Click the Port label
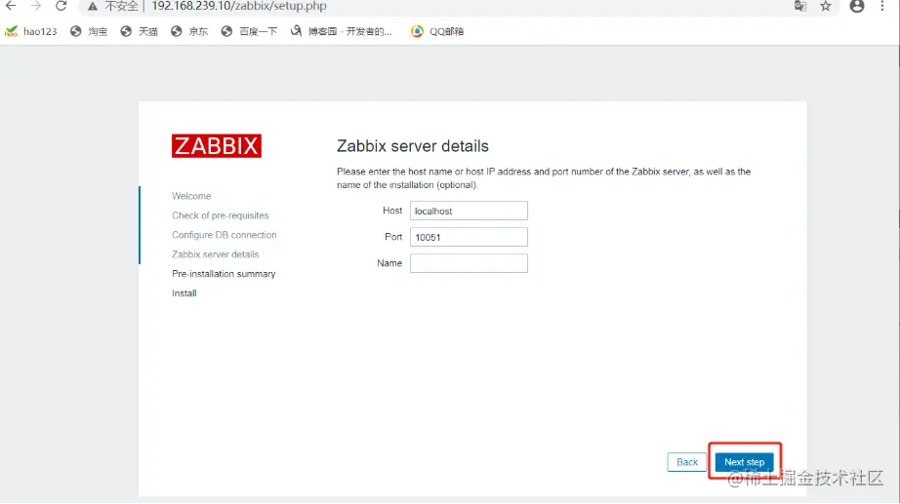900x504 pixels. click(393, 237)
